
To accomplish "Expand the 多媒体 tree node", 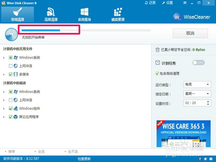I will (x=4, y=75).
